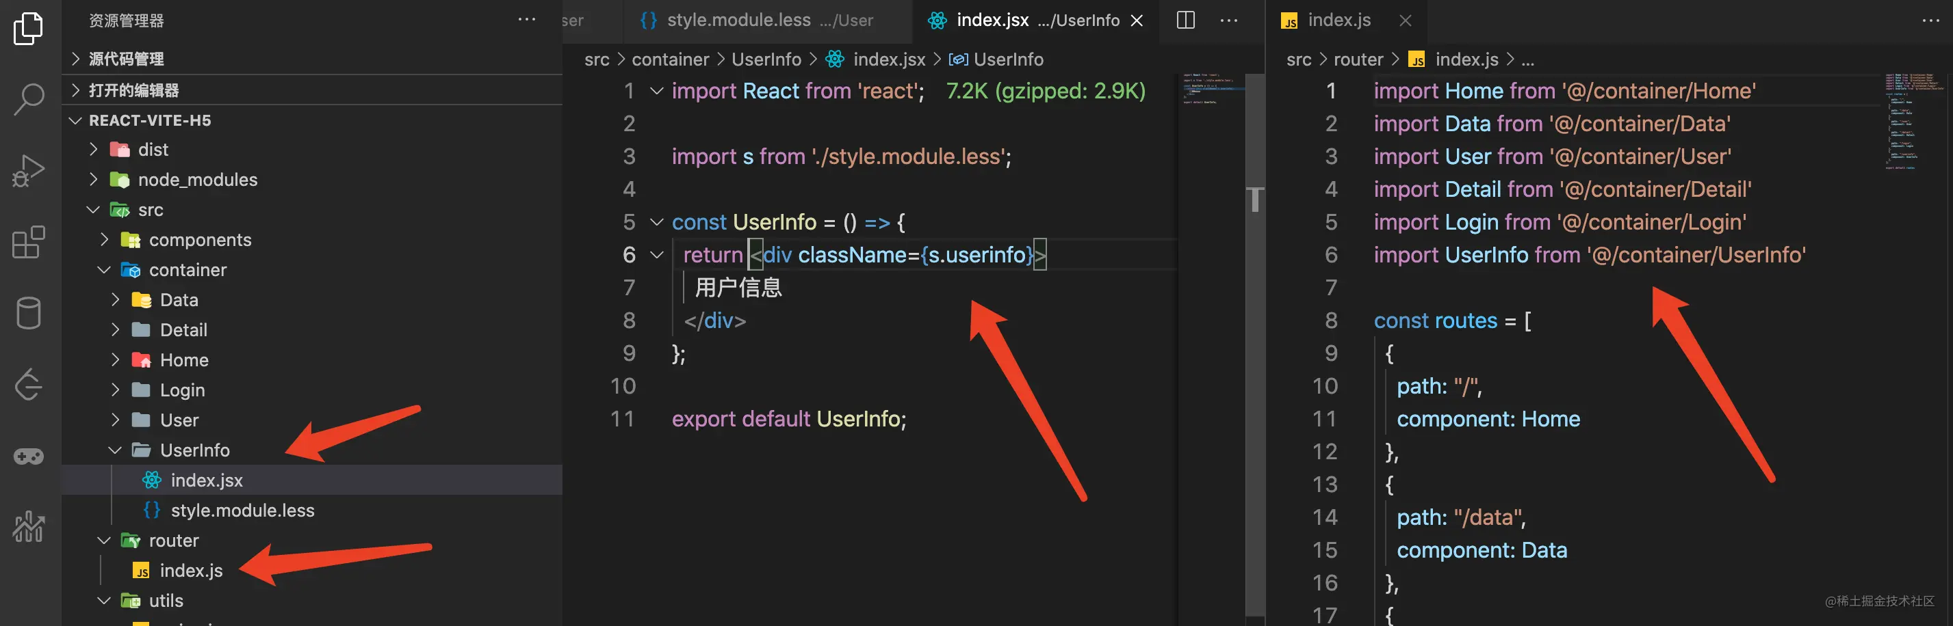Screen dimensions: 1953x626
Task: Expand the 源代码管理 section
Action: point(311,59)
